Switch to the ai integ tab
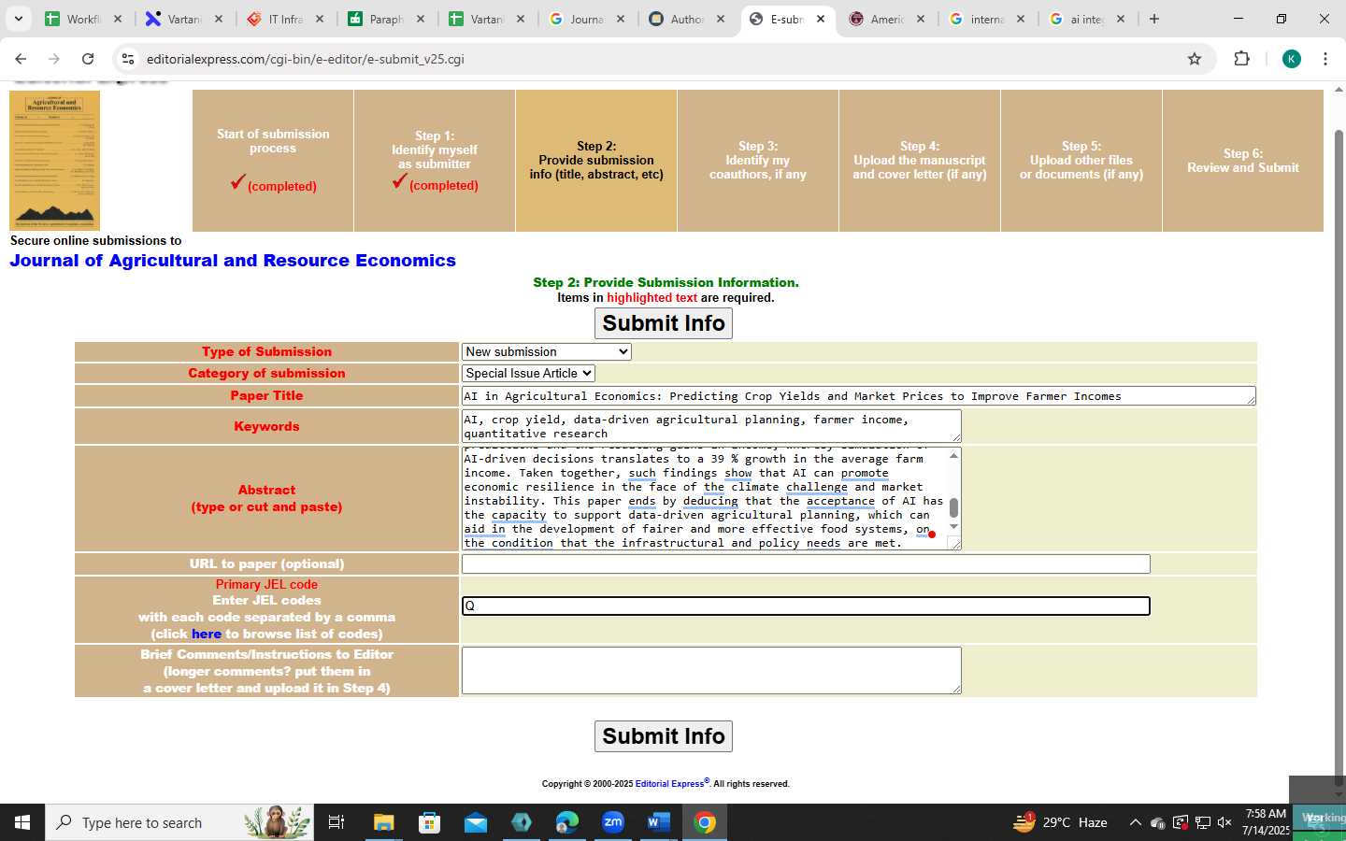Screen dimensions: 1346x841 [x=1087, y=19]
